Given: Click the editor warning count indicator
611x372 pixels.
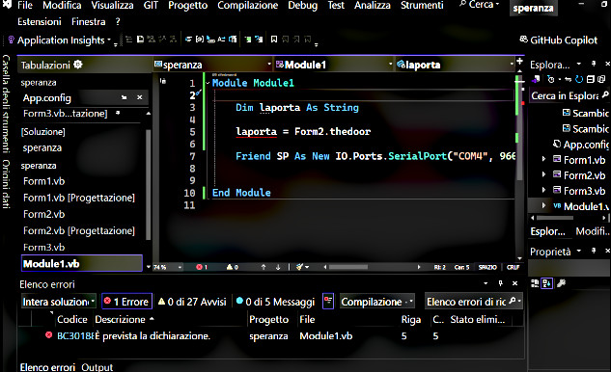Looking at the screenshot, I should [233, 267].
